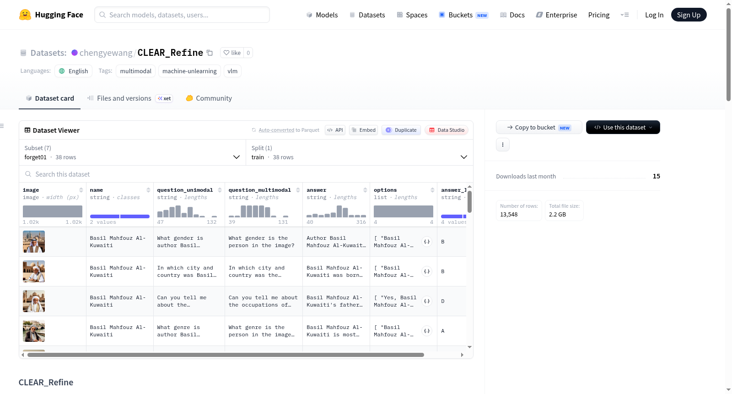732x394 pixels.
Task: Expand options cell in the occupations row
Action: (427, 301)
